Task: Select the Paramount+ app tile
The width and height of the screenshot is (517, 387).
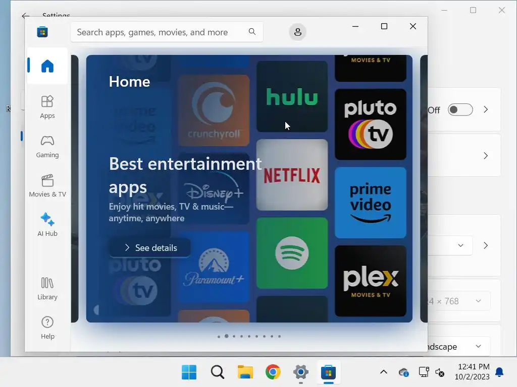Action: point(214,267)
